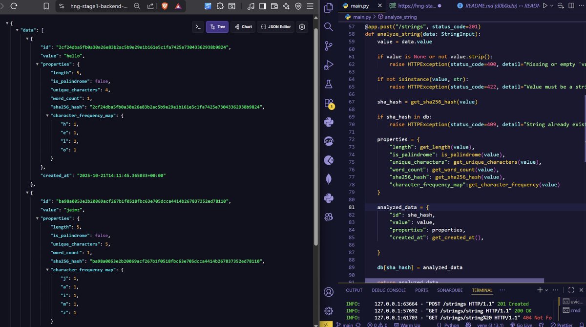Create a new terminal with plus icon

click(x=540, y=290)
